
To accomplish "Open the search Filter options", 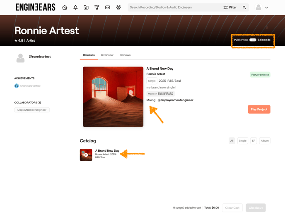I will pos(230,7).
